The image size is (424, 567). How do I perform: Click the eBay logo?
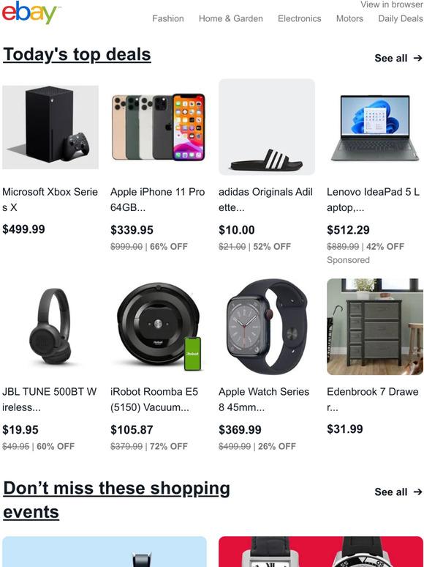point(29,12)
